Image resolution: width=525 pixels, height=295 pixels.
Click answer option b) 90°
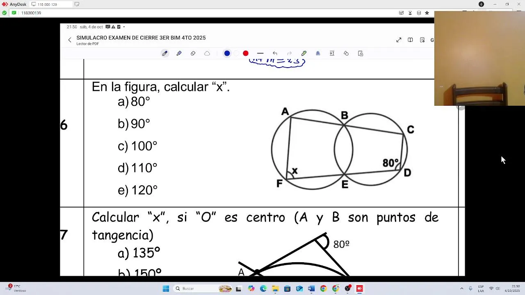pos(134,124)
